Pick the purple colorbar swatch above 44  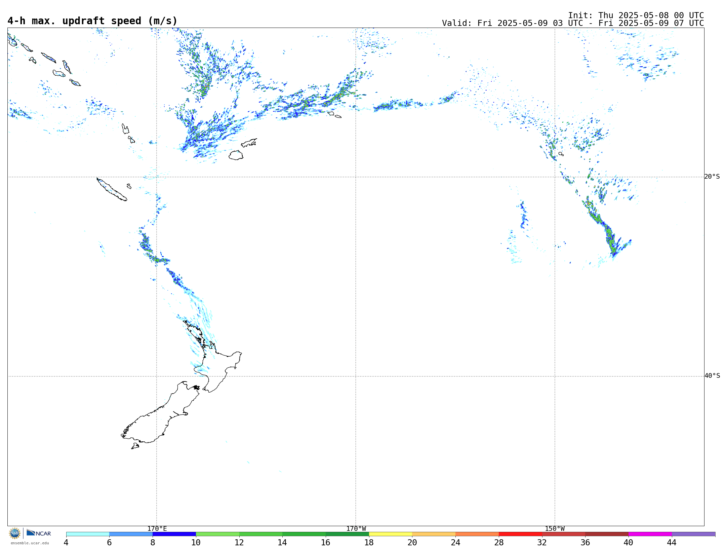click(693, 534)
